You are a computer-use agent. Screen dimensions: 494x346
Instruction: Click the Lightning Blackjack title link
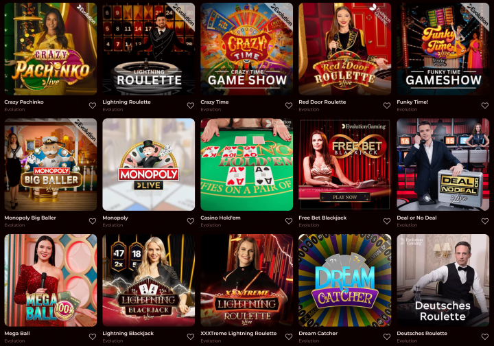click(x=128, y=333)
